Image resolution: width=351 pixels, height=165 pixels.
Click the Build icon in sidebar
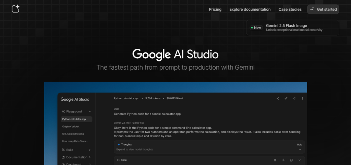63,150
